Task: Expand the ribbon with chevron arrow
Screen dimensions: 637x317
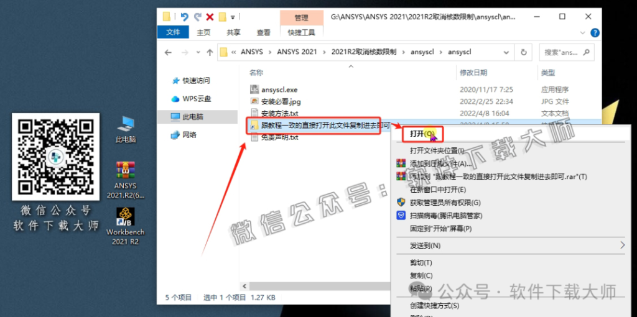Action: click(583, 33)
